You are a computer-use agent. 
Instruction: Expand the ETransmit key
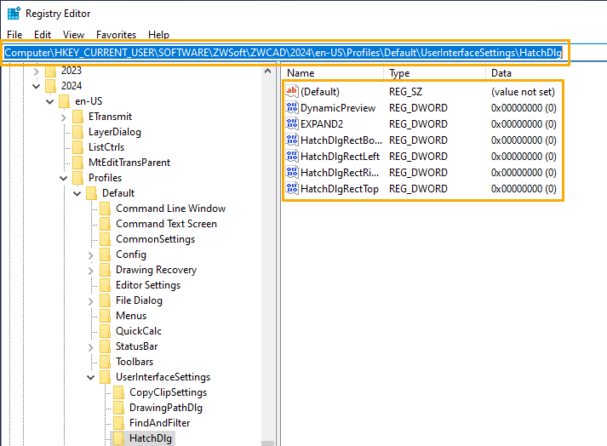(64, 117)
